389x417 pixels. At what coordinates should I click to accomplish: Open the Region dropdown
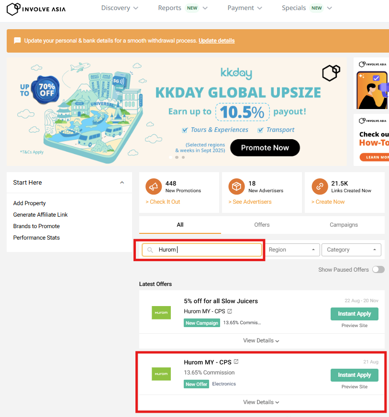(292, 250)
